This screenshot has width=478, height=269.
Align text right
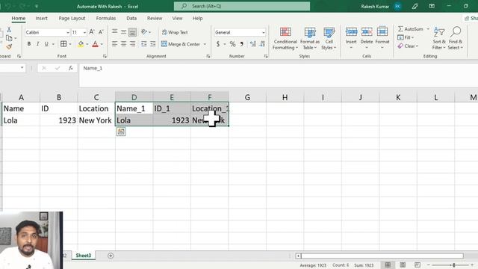(x=132, y=44)
